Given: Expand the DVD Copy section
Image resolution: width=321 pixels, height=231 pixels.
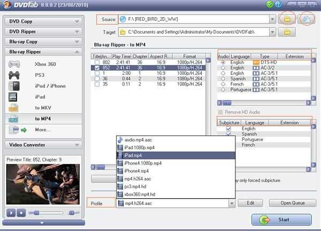Looking at the screenshot, I should 77,21.
